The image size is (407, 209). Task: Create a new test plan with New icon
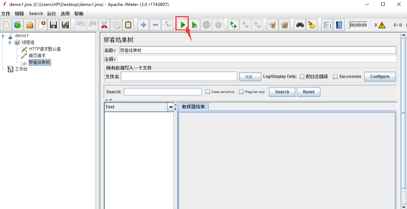point(6,25)
